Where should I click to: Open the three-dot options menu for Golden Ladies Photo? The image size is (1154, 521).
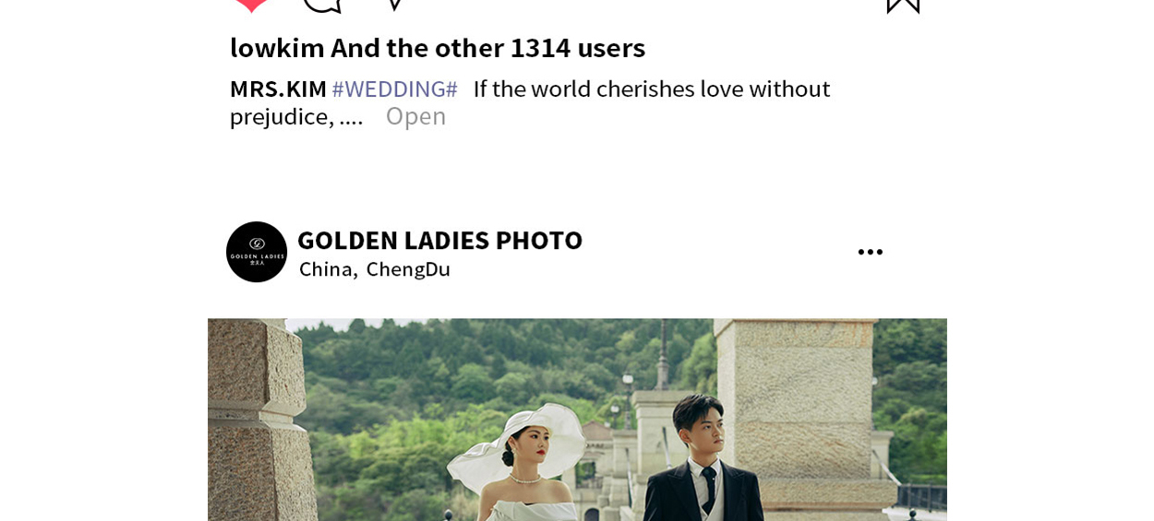(870, 252)
